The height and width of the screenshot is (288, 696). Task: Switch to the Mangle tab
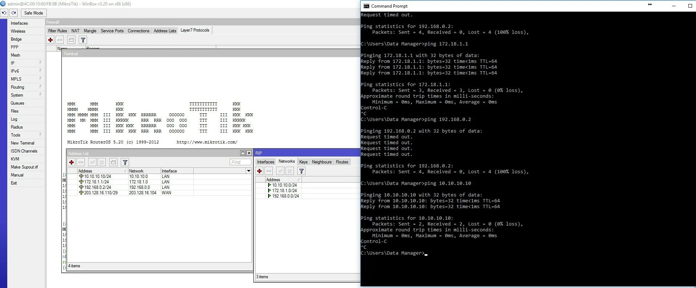90,31
